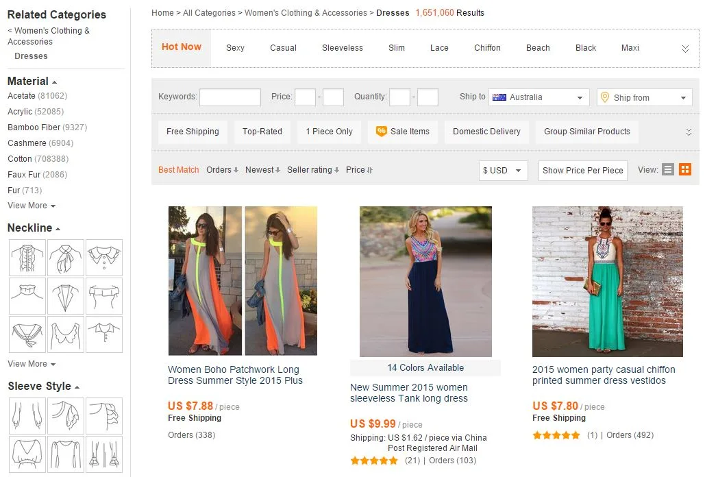The width and height of the screenshot is (718, 477).
Task: Expand more category tabs with the chevron
Action: tap(684, 48)
